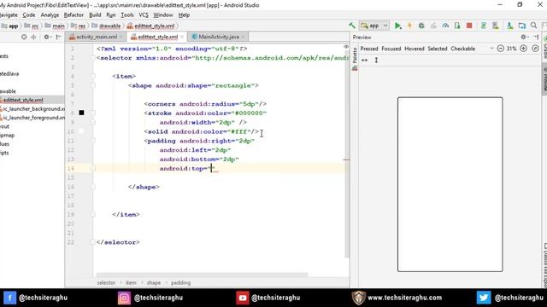Toggle the Hovered state in Preview
This screenshot has height=307, width=547.
click(x=414, y=49)
